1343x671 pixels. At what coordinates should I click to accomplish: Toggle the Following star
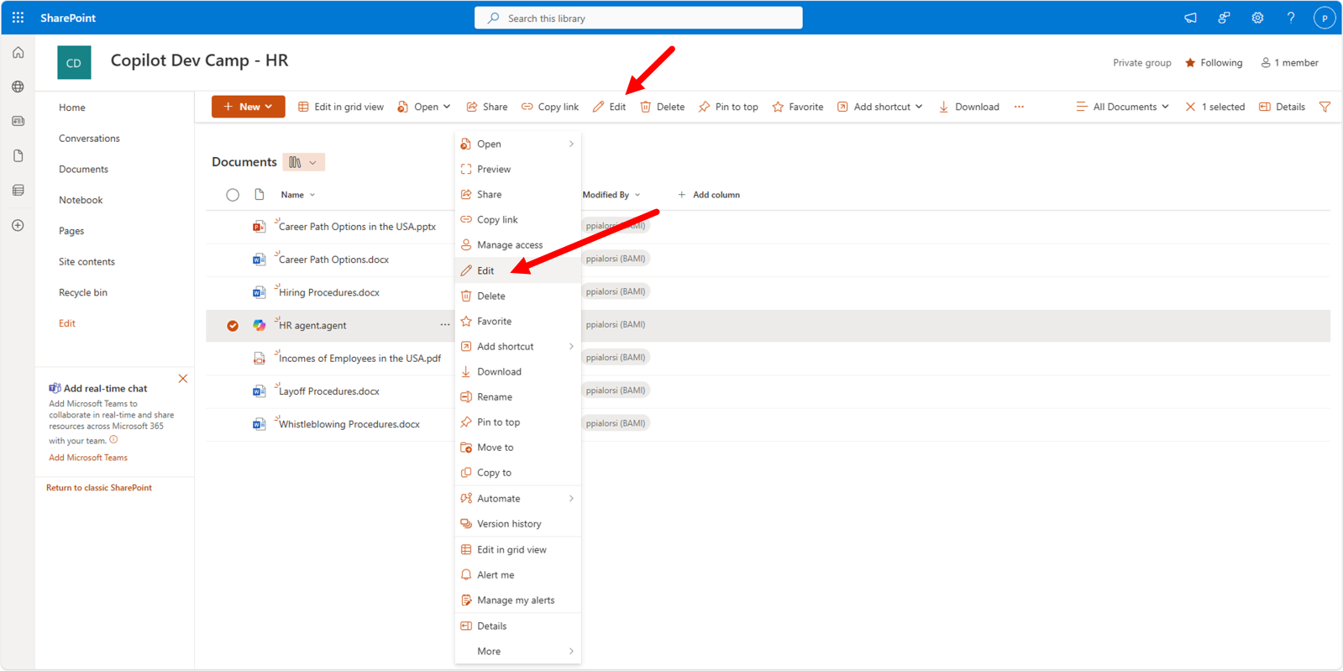point(1190,63)
